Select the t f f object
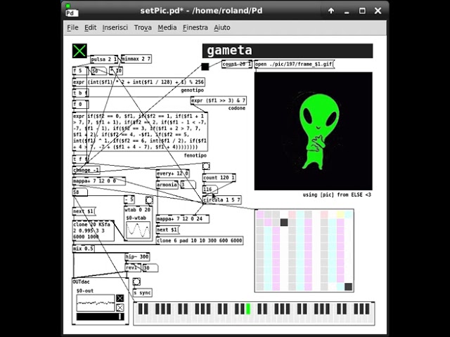 point(80,159)
